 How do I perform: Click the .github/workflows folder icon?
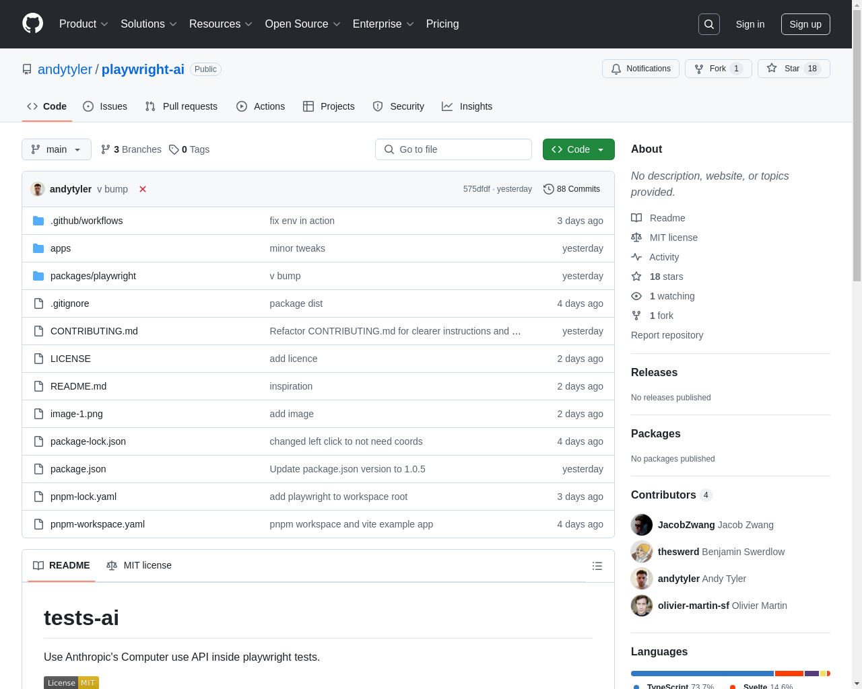tap(38, 221)
